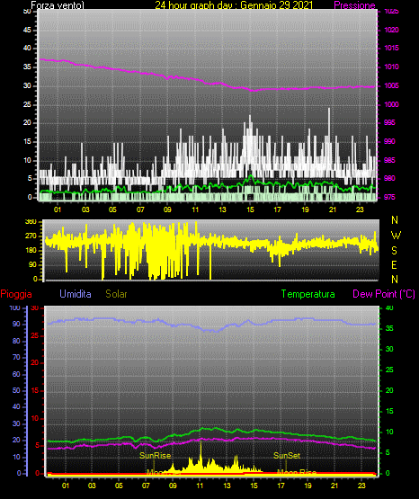Click blue humidity axis value '80'

(x=16, y=341)
